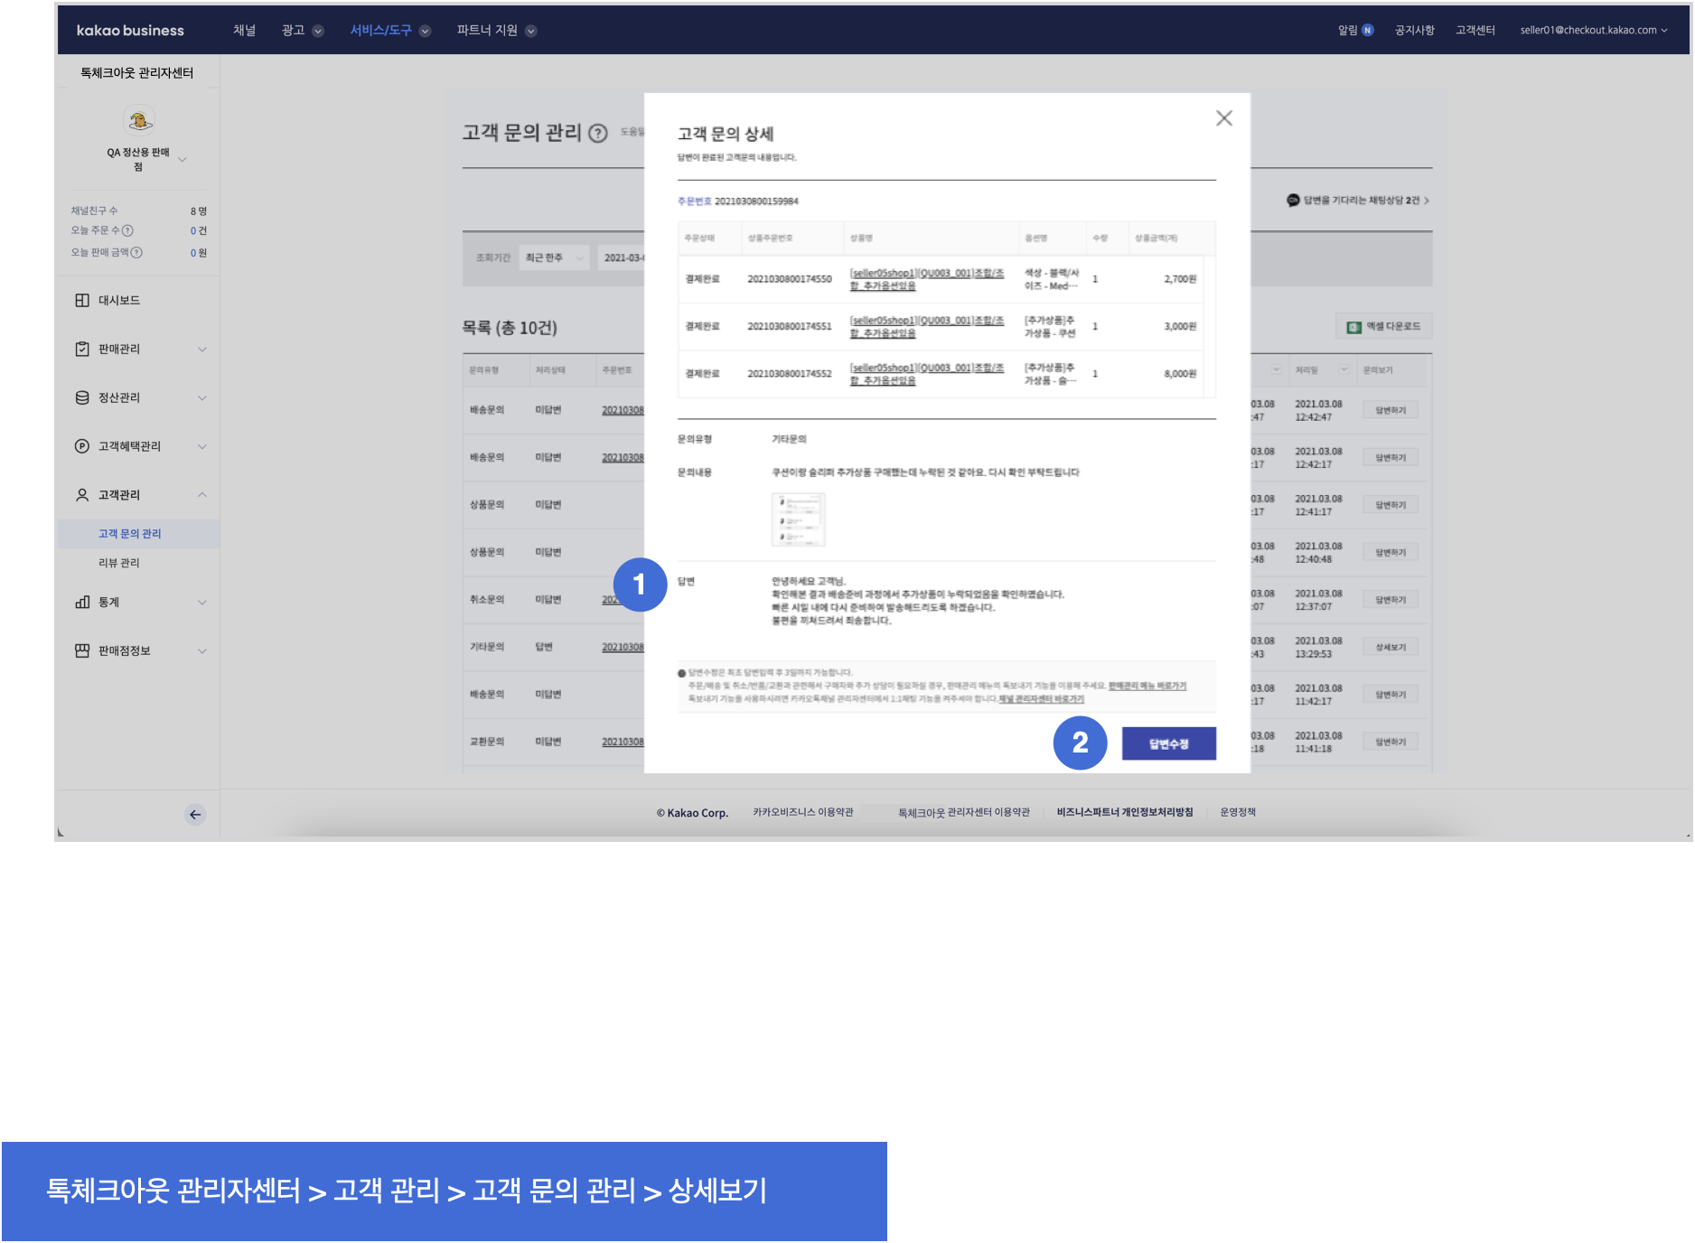This screenshot has width=1695, height=1243.
Task: Click the 고객혜택관리 P icon
Action: coord(82,446)
